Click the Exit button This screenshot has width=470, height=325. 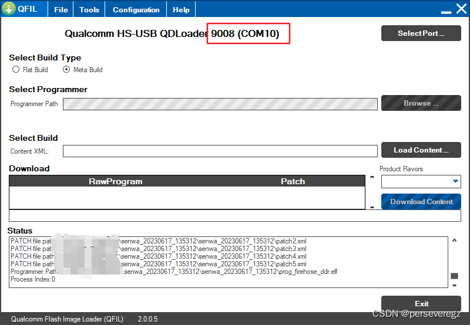(421, 303)
